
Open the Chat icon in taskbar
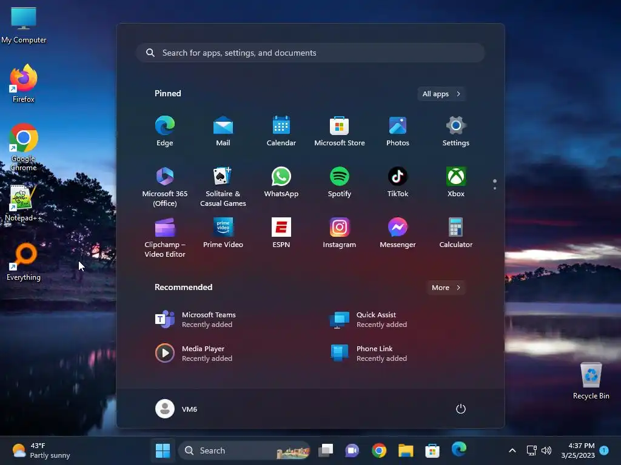coord(352,450)
